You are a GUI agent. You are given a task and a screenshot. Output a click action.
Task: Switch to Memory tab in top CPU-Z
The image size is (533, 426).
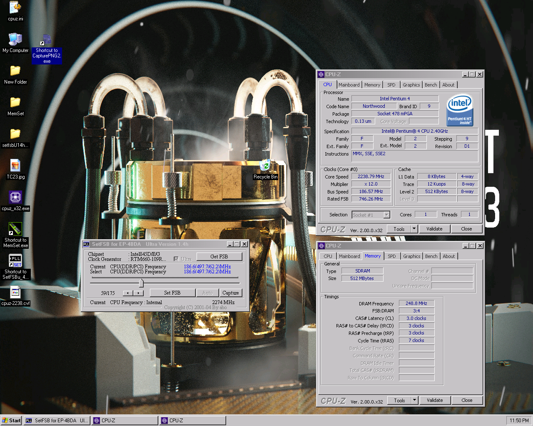coord(372,85)
